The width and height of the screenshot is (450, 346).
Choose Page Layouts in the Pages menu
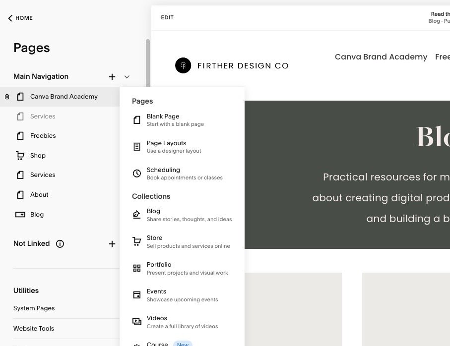(x=166, y=147)
